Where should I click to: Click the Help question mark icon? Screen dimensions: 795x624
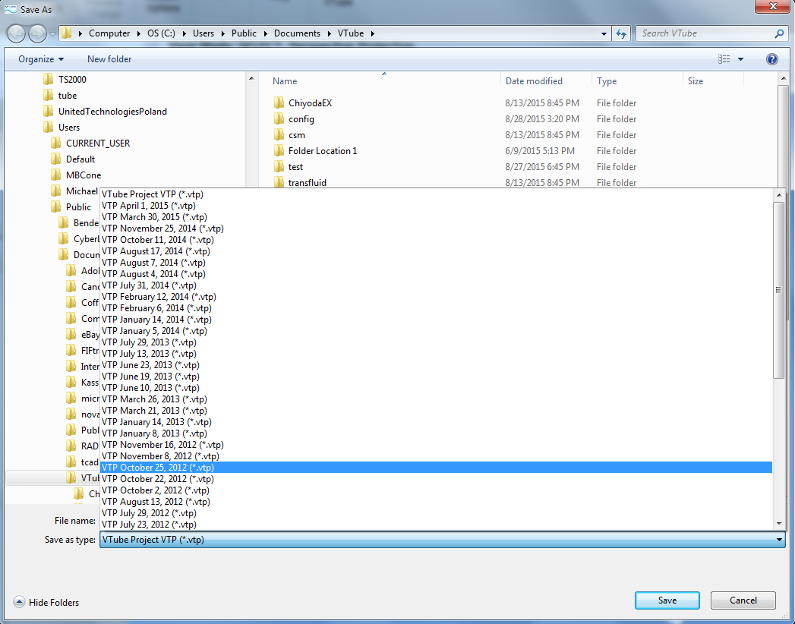[772, 59]
